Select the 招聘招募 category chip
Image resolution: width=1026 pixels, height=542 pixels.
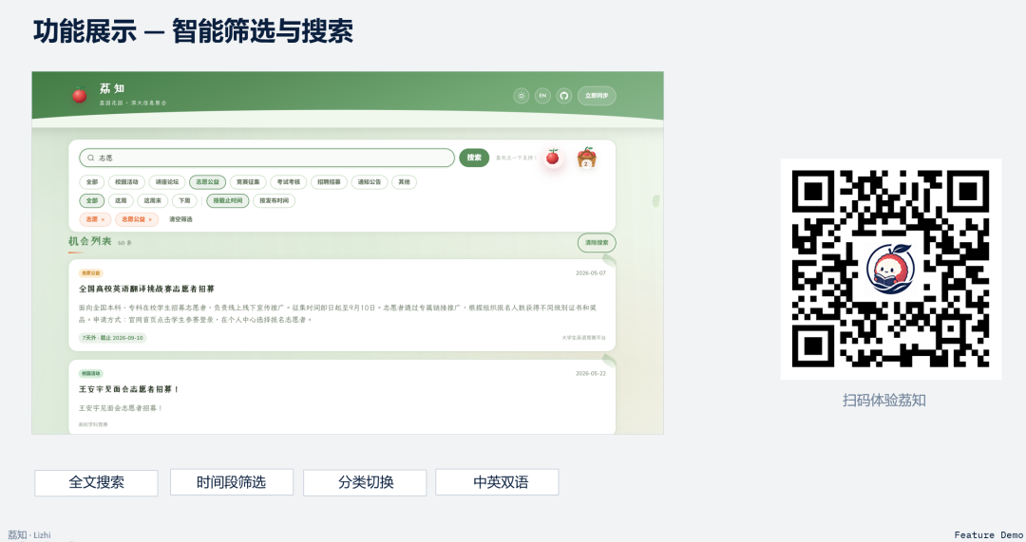(x=329, y=181)
